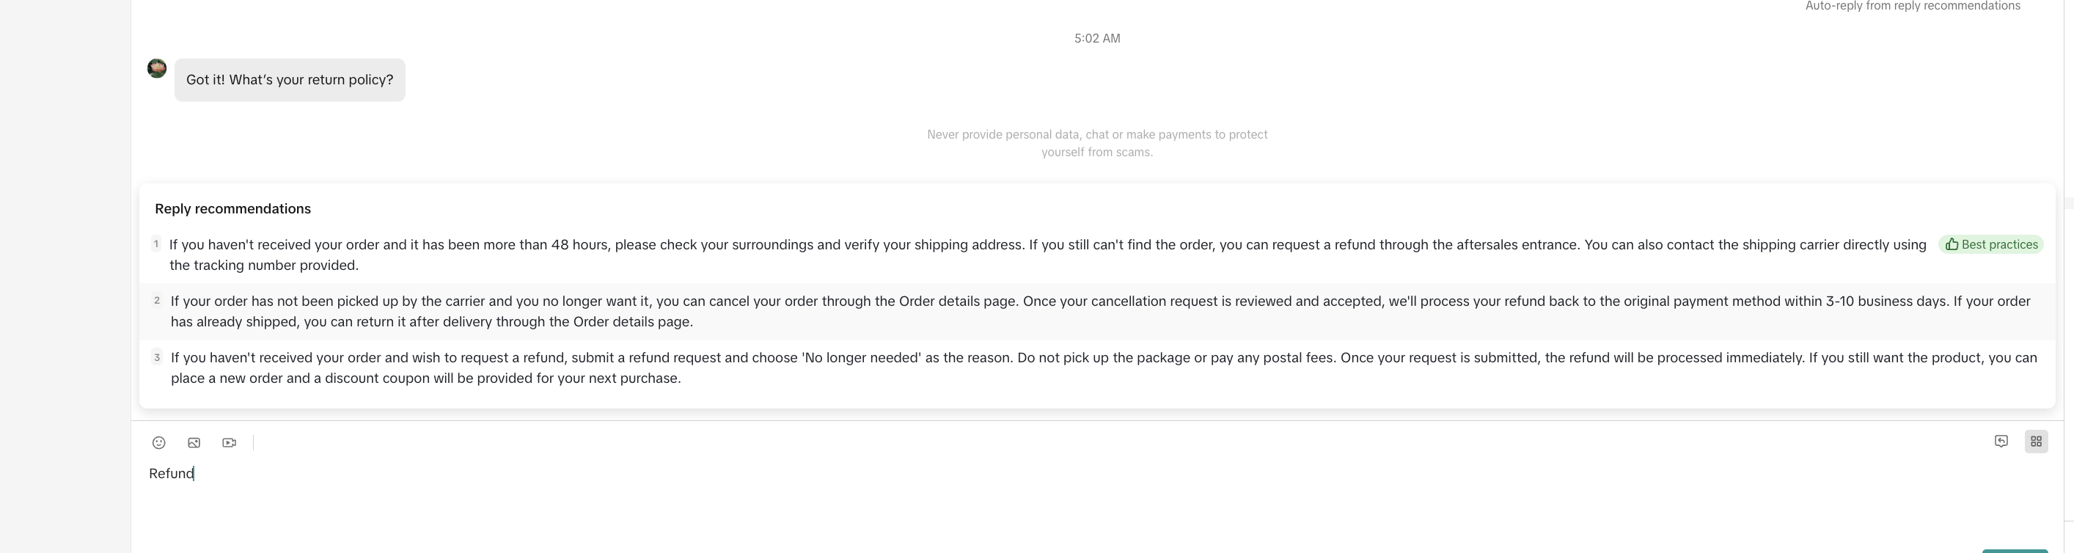2074x553 pixels.
Task: Click the return policy message bubble
Action: coord(290,80)
